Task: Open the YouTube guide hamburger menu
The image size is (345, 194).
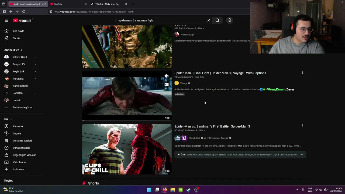Action: point(6,20)
